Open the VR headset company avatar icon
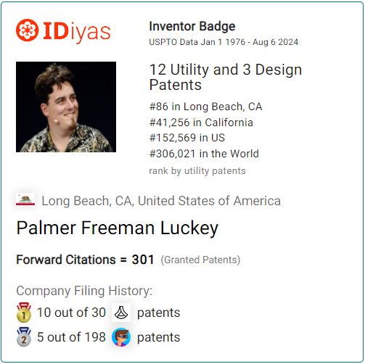This screenshot has height=364, width=365. (x=121, y=337)
